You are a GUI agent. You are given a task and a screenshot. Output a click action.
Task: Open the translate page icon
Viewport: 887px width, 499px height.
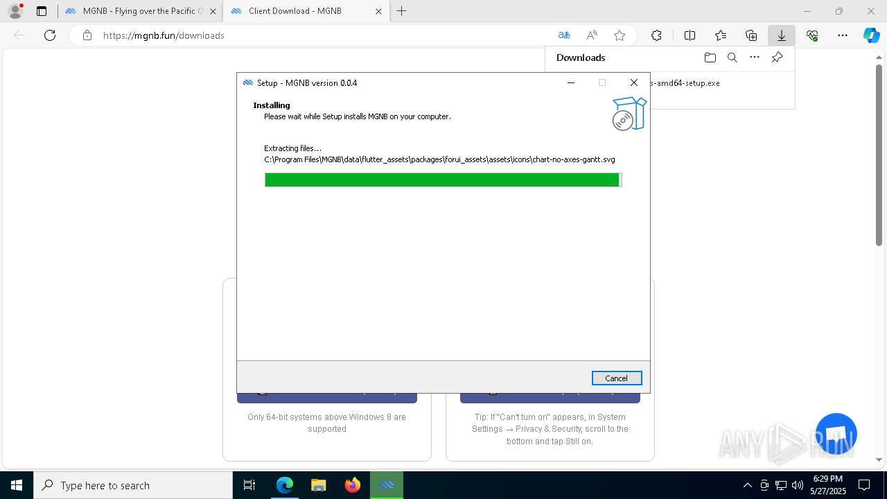tap(564, 35)
